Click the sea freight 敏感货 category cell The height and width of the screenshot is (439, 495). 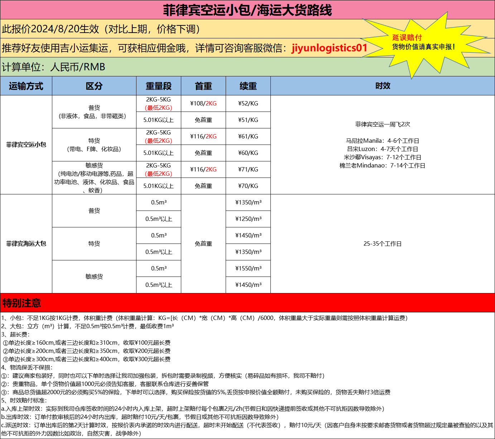(94, 277)
